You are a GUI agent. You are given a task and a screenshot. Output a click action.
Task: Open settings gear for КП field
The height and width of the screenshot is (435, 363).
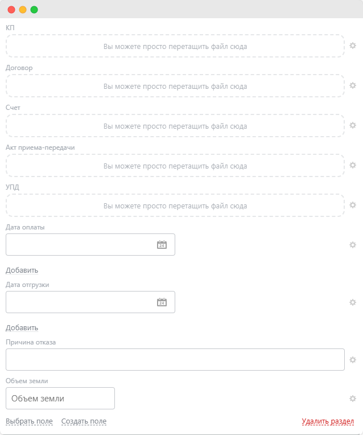(352, 46)
